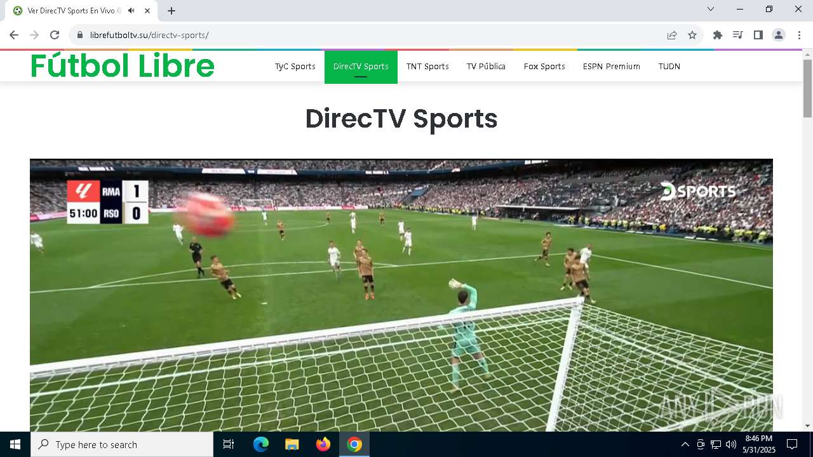The width and height of the screenshot is (813, 457).
Task: Launch Firefox from taskbar
Action: (x=323, y=444)
